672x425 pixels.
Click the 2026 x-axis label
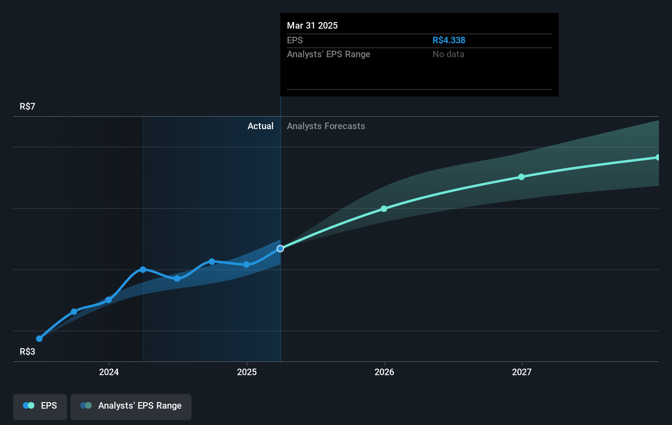pos(384,372)
